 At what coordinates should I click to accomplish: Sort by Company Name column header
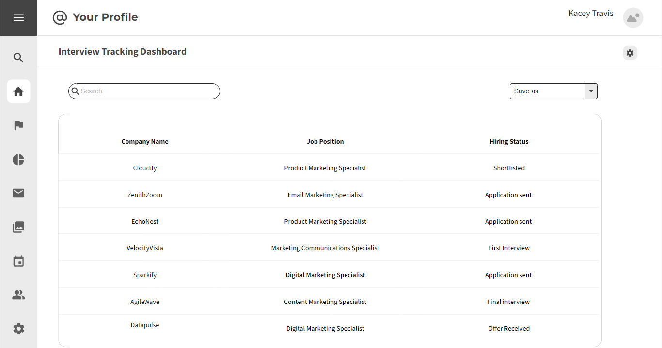tap(145, 142)
